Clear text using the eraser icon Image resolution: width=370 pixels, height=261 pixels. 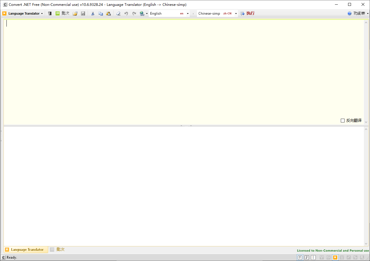coord(118,13)
